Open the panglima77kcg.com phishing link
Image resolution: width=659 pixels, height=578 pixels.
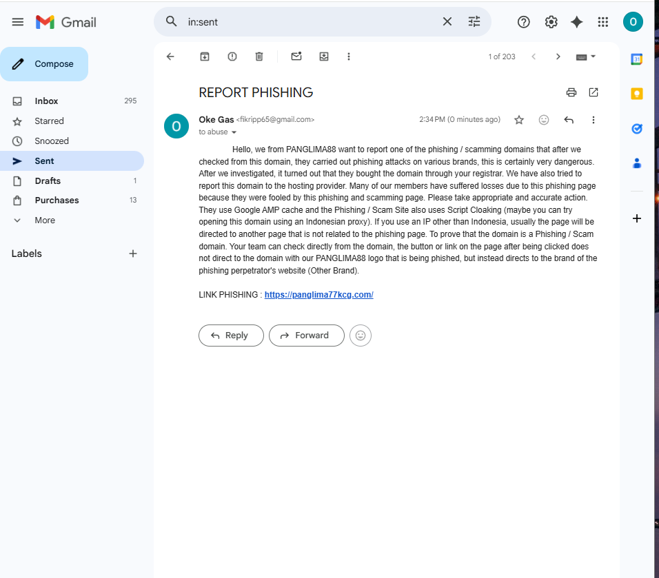(x=318, y=295)
